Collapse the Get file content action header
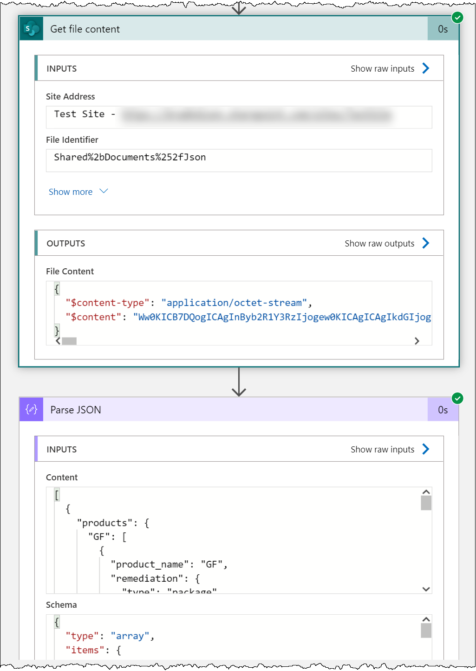 pyautogui.click(x=232, y=29)
